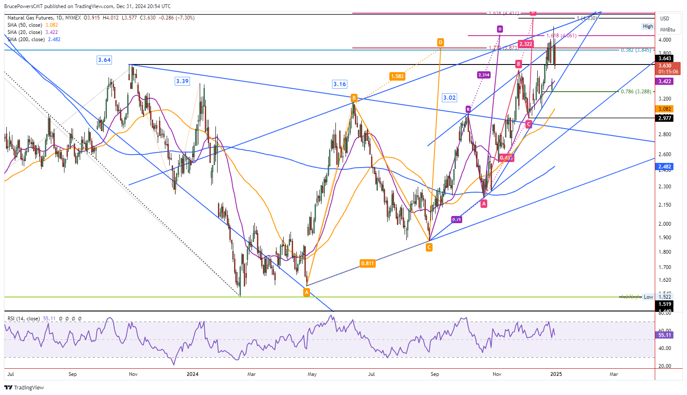Click the 1.618 (4.061) Fibonacci extension label
The image size is (687, 395).
[x=561, y=36]
